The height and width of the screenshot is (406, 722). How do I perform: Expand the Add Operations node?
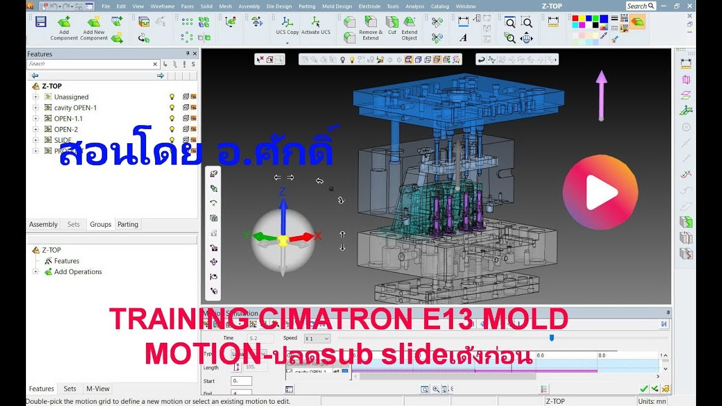(36, 272)
